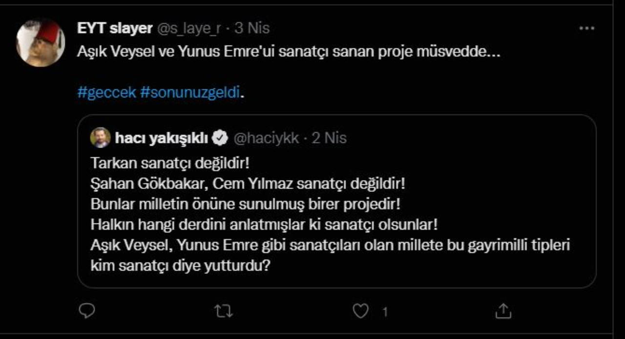
Task: Click the EYT slayer display name
Action: click(x=115, y=28)
